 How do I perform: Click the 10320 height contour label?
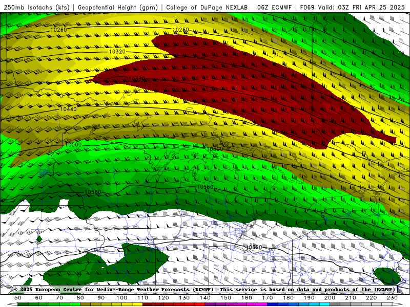point(117,52)
